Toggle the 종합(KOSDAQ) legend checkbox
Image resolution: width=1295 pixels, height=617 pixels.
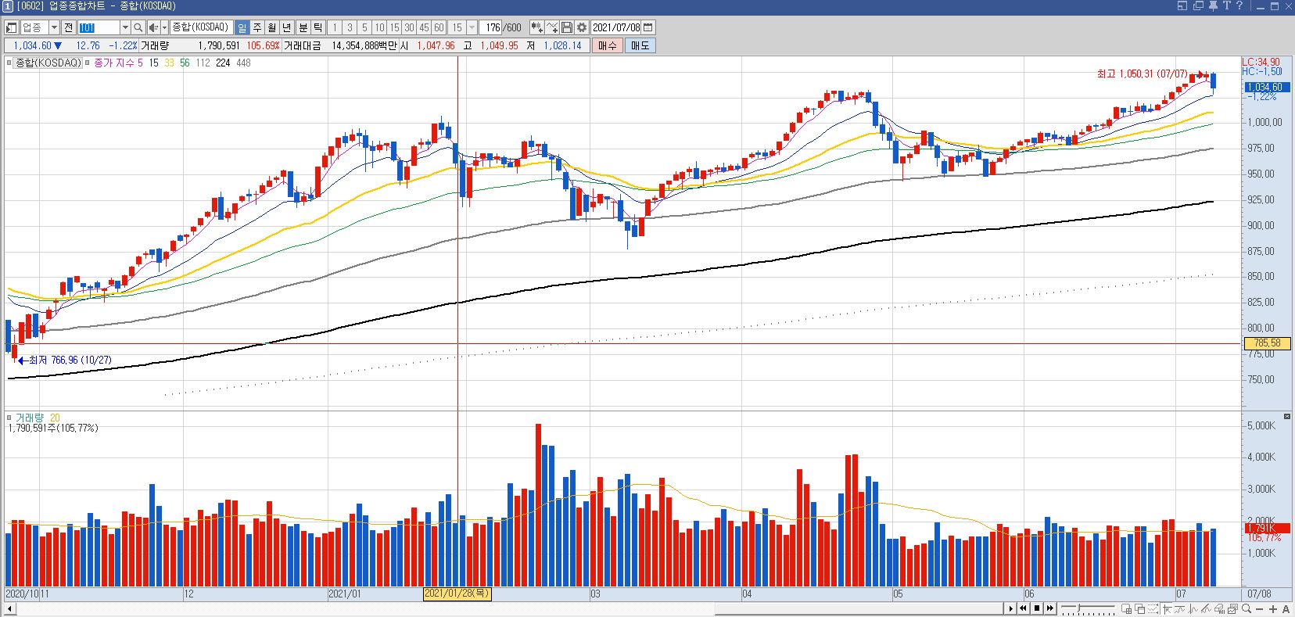coord(8,63)
